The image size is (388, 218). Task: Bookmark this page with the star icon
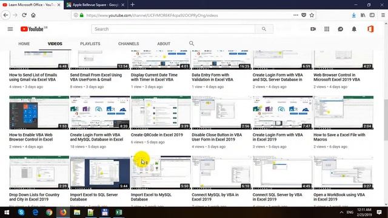click(x=312, y=15)
